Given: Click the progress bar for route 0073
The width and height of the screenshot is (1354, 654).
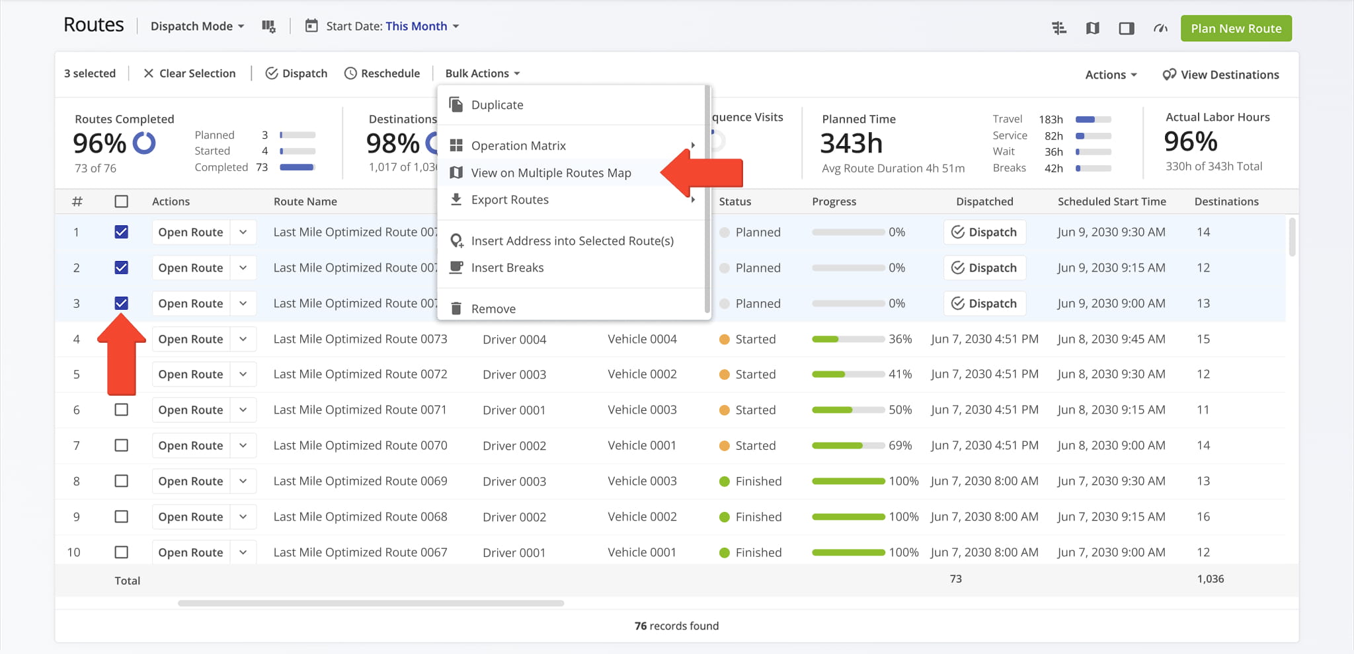Looking at the screenshot, I should pyautogui.click(x=848, y=339).
